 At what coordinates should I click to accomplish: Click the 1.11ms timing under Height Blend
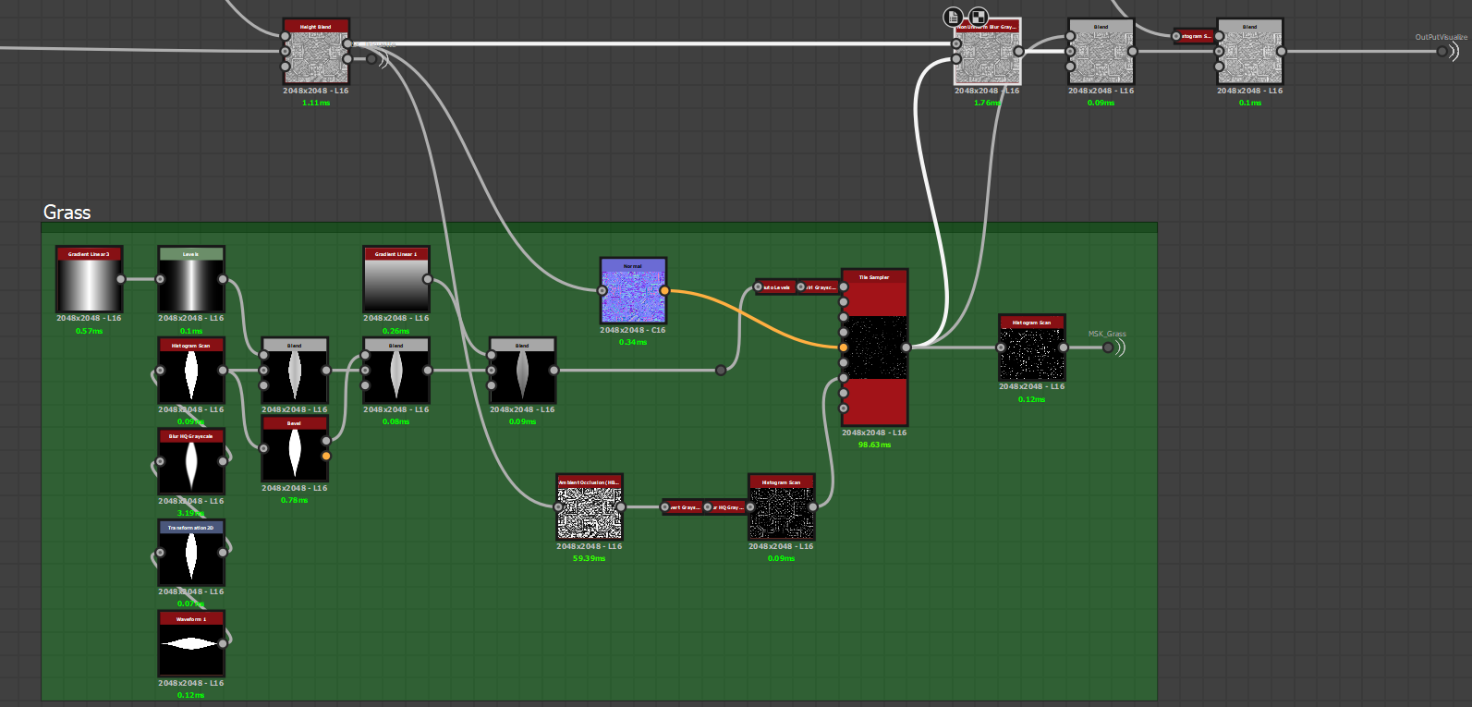pos(316,103)
